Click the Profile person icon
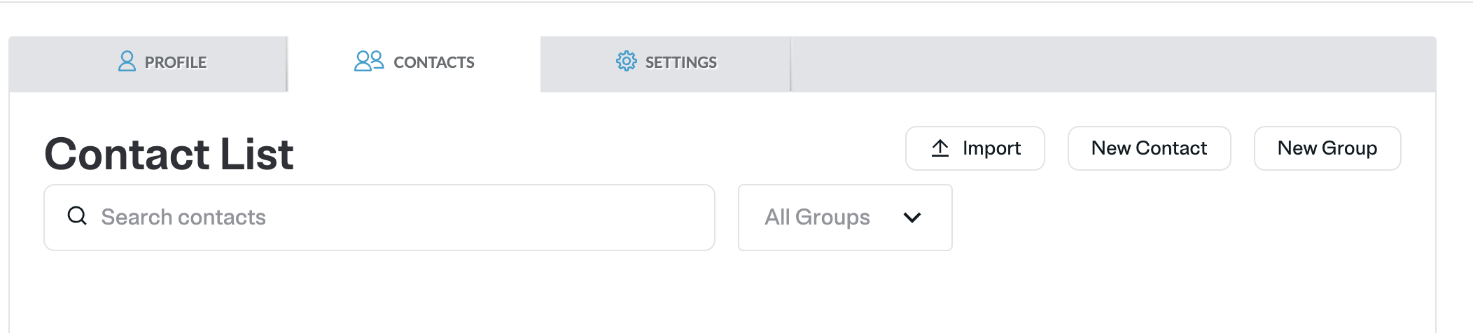Screen dimensions: 1473x333 point(127,62)
